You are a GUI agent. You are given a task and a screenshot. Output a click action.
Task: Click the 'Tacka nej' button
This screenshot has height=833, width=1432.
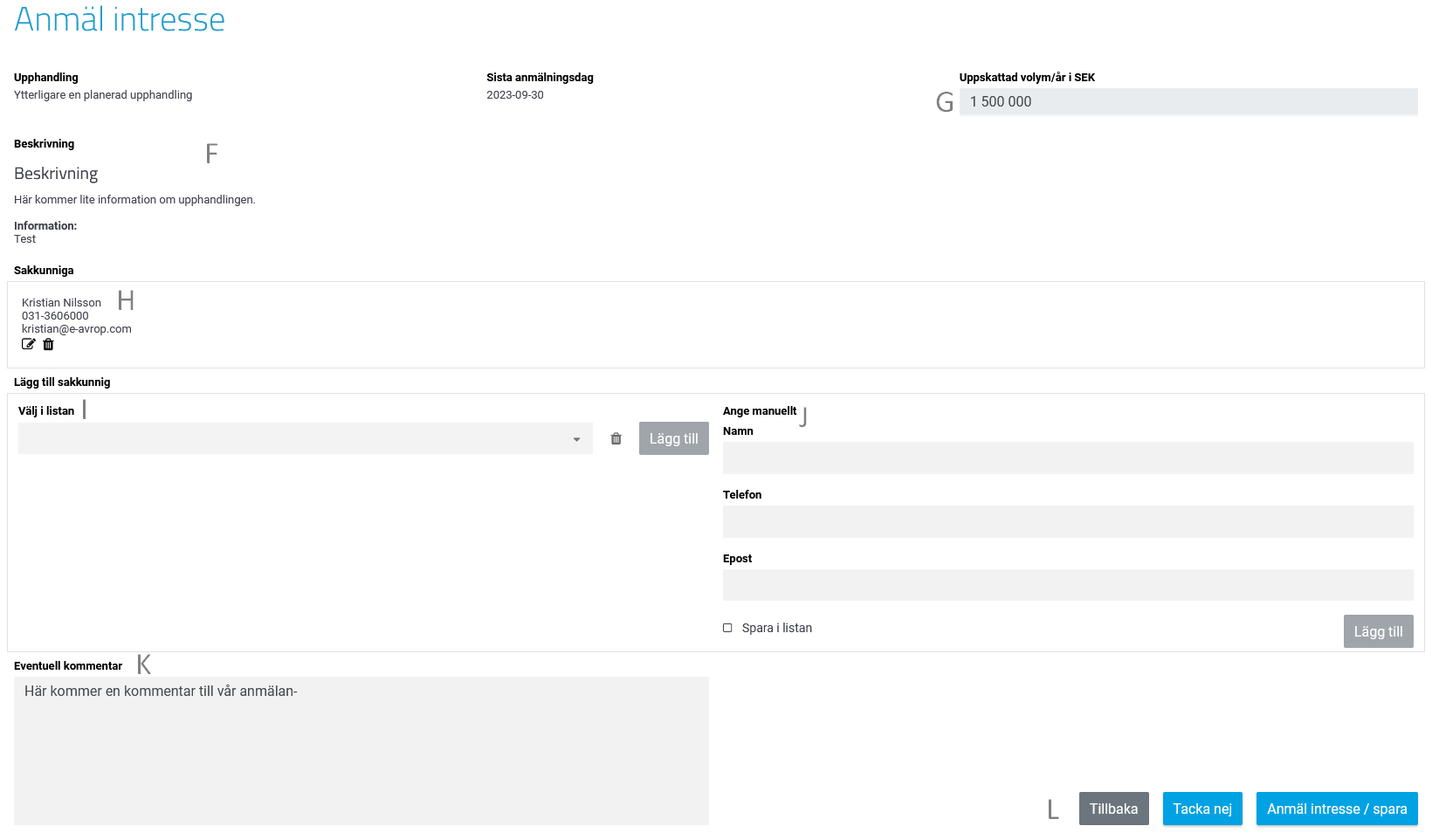tap(1201, 809)
